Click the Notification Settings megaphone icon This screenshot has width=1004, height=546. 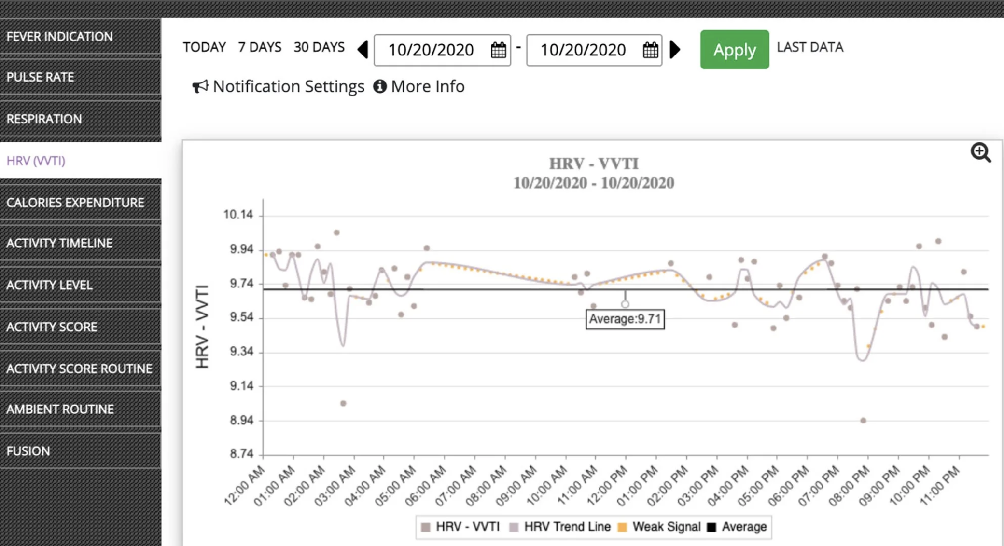tap(200, 86)
